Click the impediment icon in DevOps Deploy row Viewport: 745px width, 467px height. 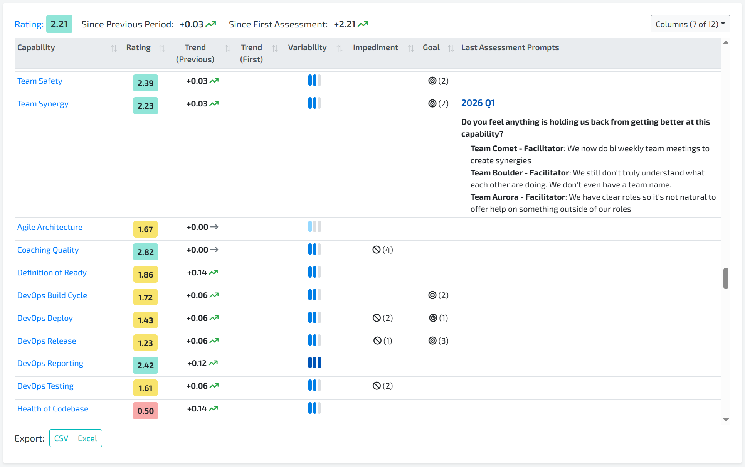pos(377,318)
